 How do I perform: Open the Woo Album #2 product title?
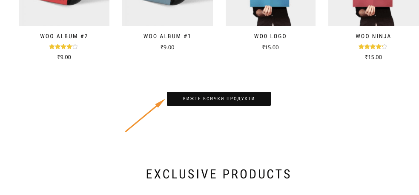pyautogui.click(x=64, y=36)
